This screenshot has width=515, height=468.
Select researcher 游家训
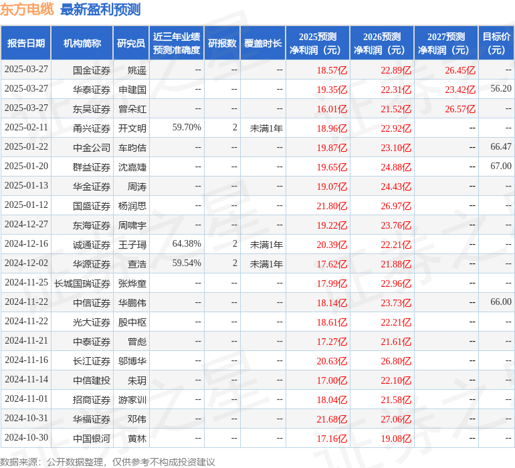click(x=132, y=400)
